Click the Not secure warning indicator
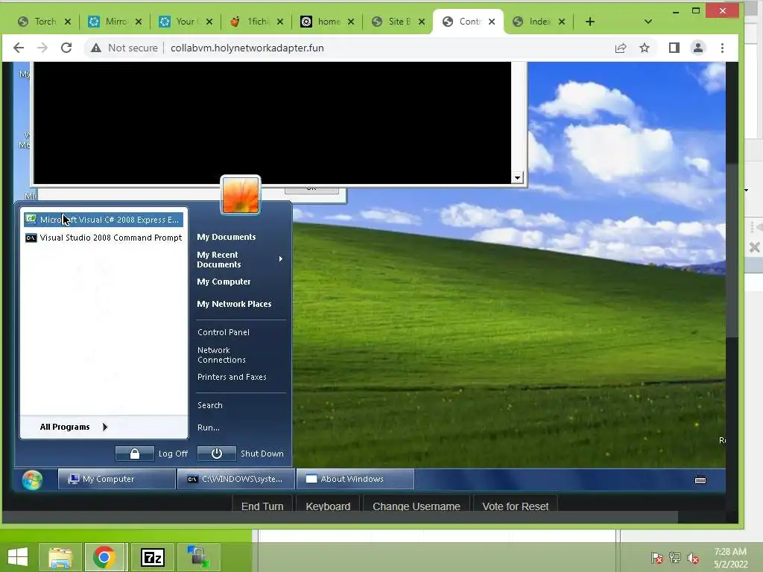The image size is (763, 572). click(124, 48)
